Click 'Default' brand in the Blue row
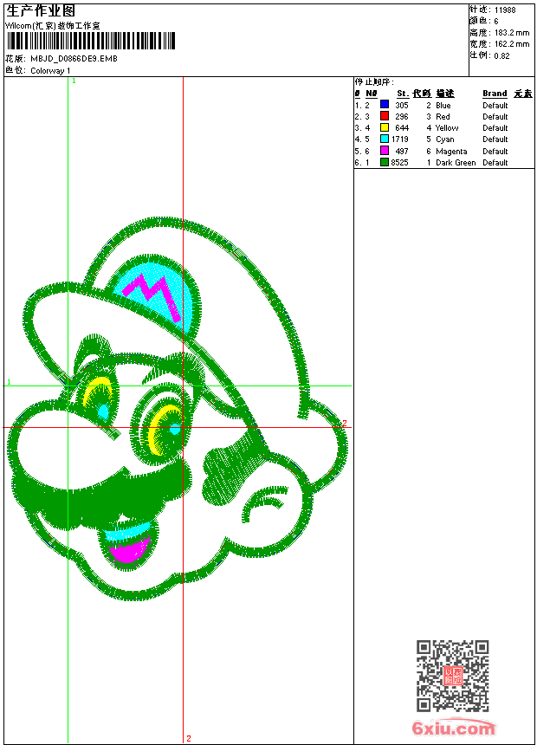537x745 pixels. coord(495,106)
